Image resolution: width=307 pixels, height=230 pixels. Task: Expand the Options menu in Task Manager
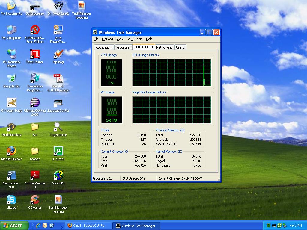[x=107, y=39]
